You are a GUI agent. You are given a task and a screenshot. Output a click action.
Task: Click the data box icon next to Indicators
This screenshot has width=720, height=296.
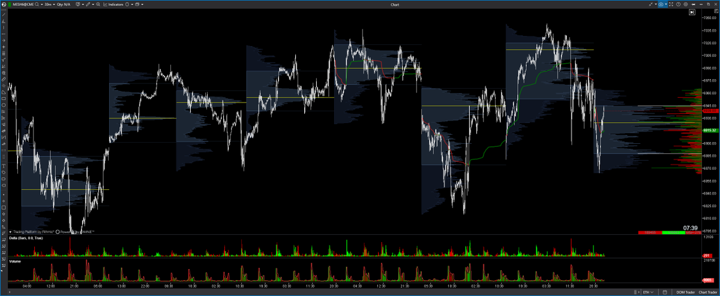point(127,4)
